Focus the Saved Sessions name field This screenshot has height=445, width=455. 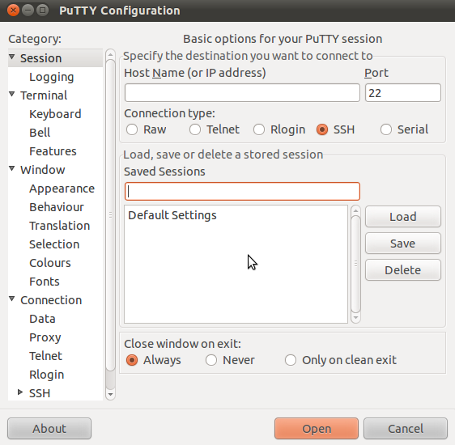tap(242, 191)
